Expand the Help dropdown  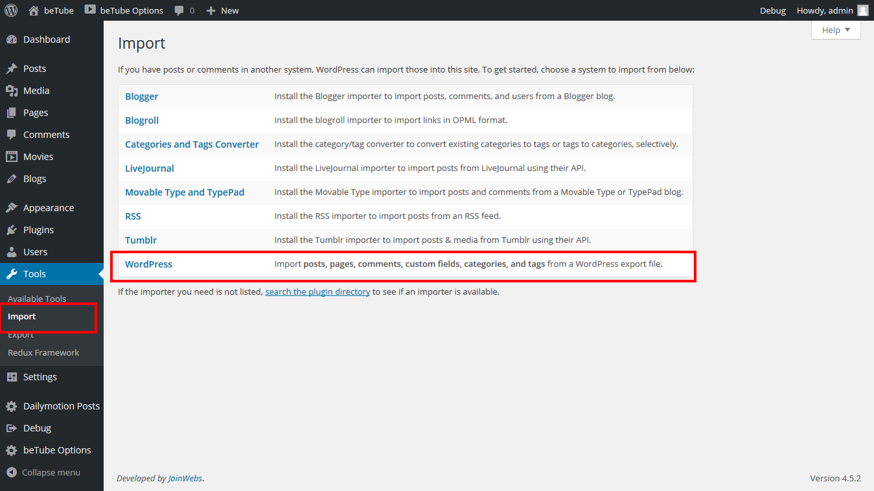pyautogui.click(x=835, y=30)
